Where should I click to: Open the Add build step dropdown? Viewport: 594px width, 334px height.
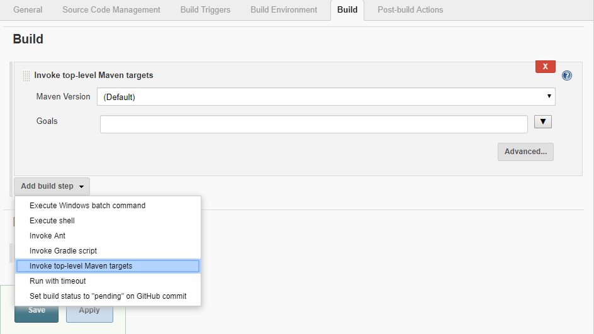coord(52,186)
